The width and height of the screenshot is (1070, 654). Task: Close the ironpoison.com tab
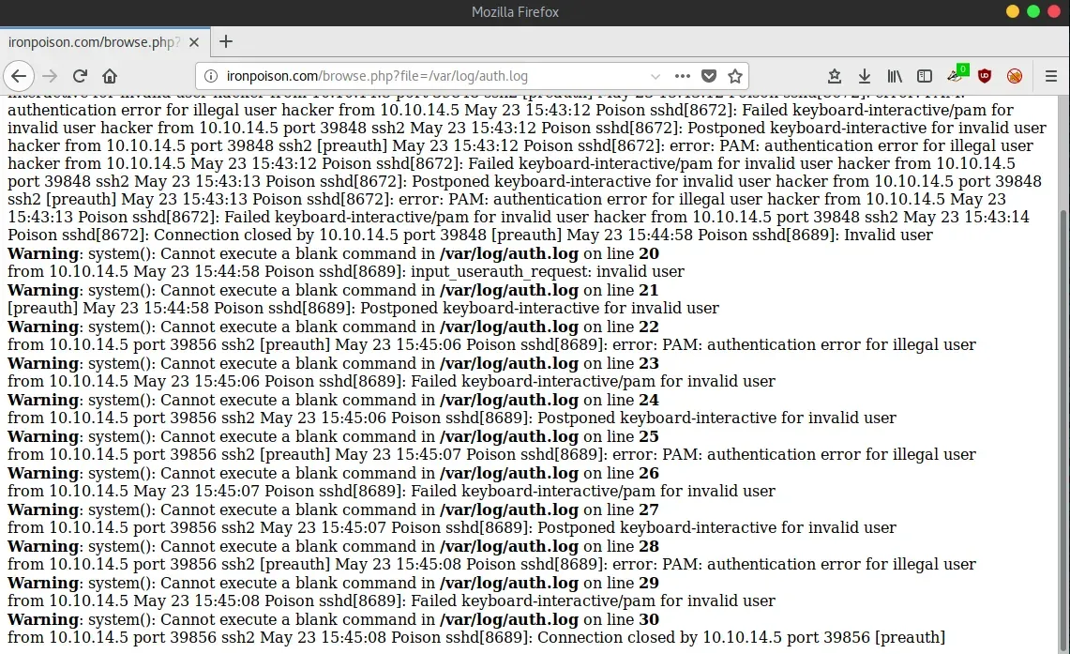[x=193, y=42]
